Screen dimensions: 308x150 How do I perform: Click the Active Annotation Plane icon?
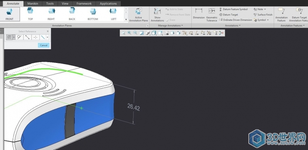click(139, 15)
